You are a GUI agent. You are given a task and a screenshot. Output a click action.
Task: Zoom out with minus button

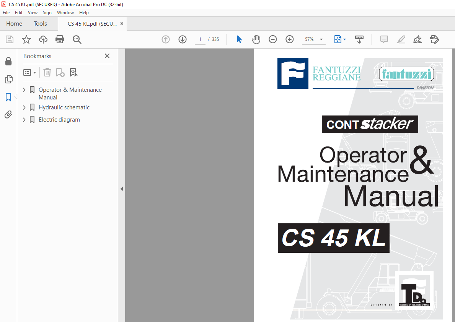coord(273,39)
